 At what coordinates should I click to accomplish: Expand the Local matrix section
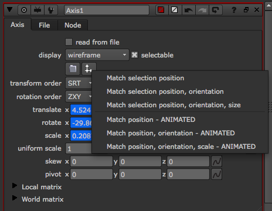[15, 186]
